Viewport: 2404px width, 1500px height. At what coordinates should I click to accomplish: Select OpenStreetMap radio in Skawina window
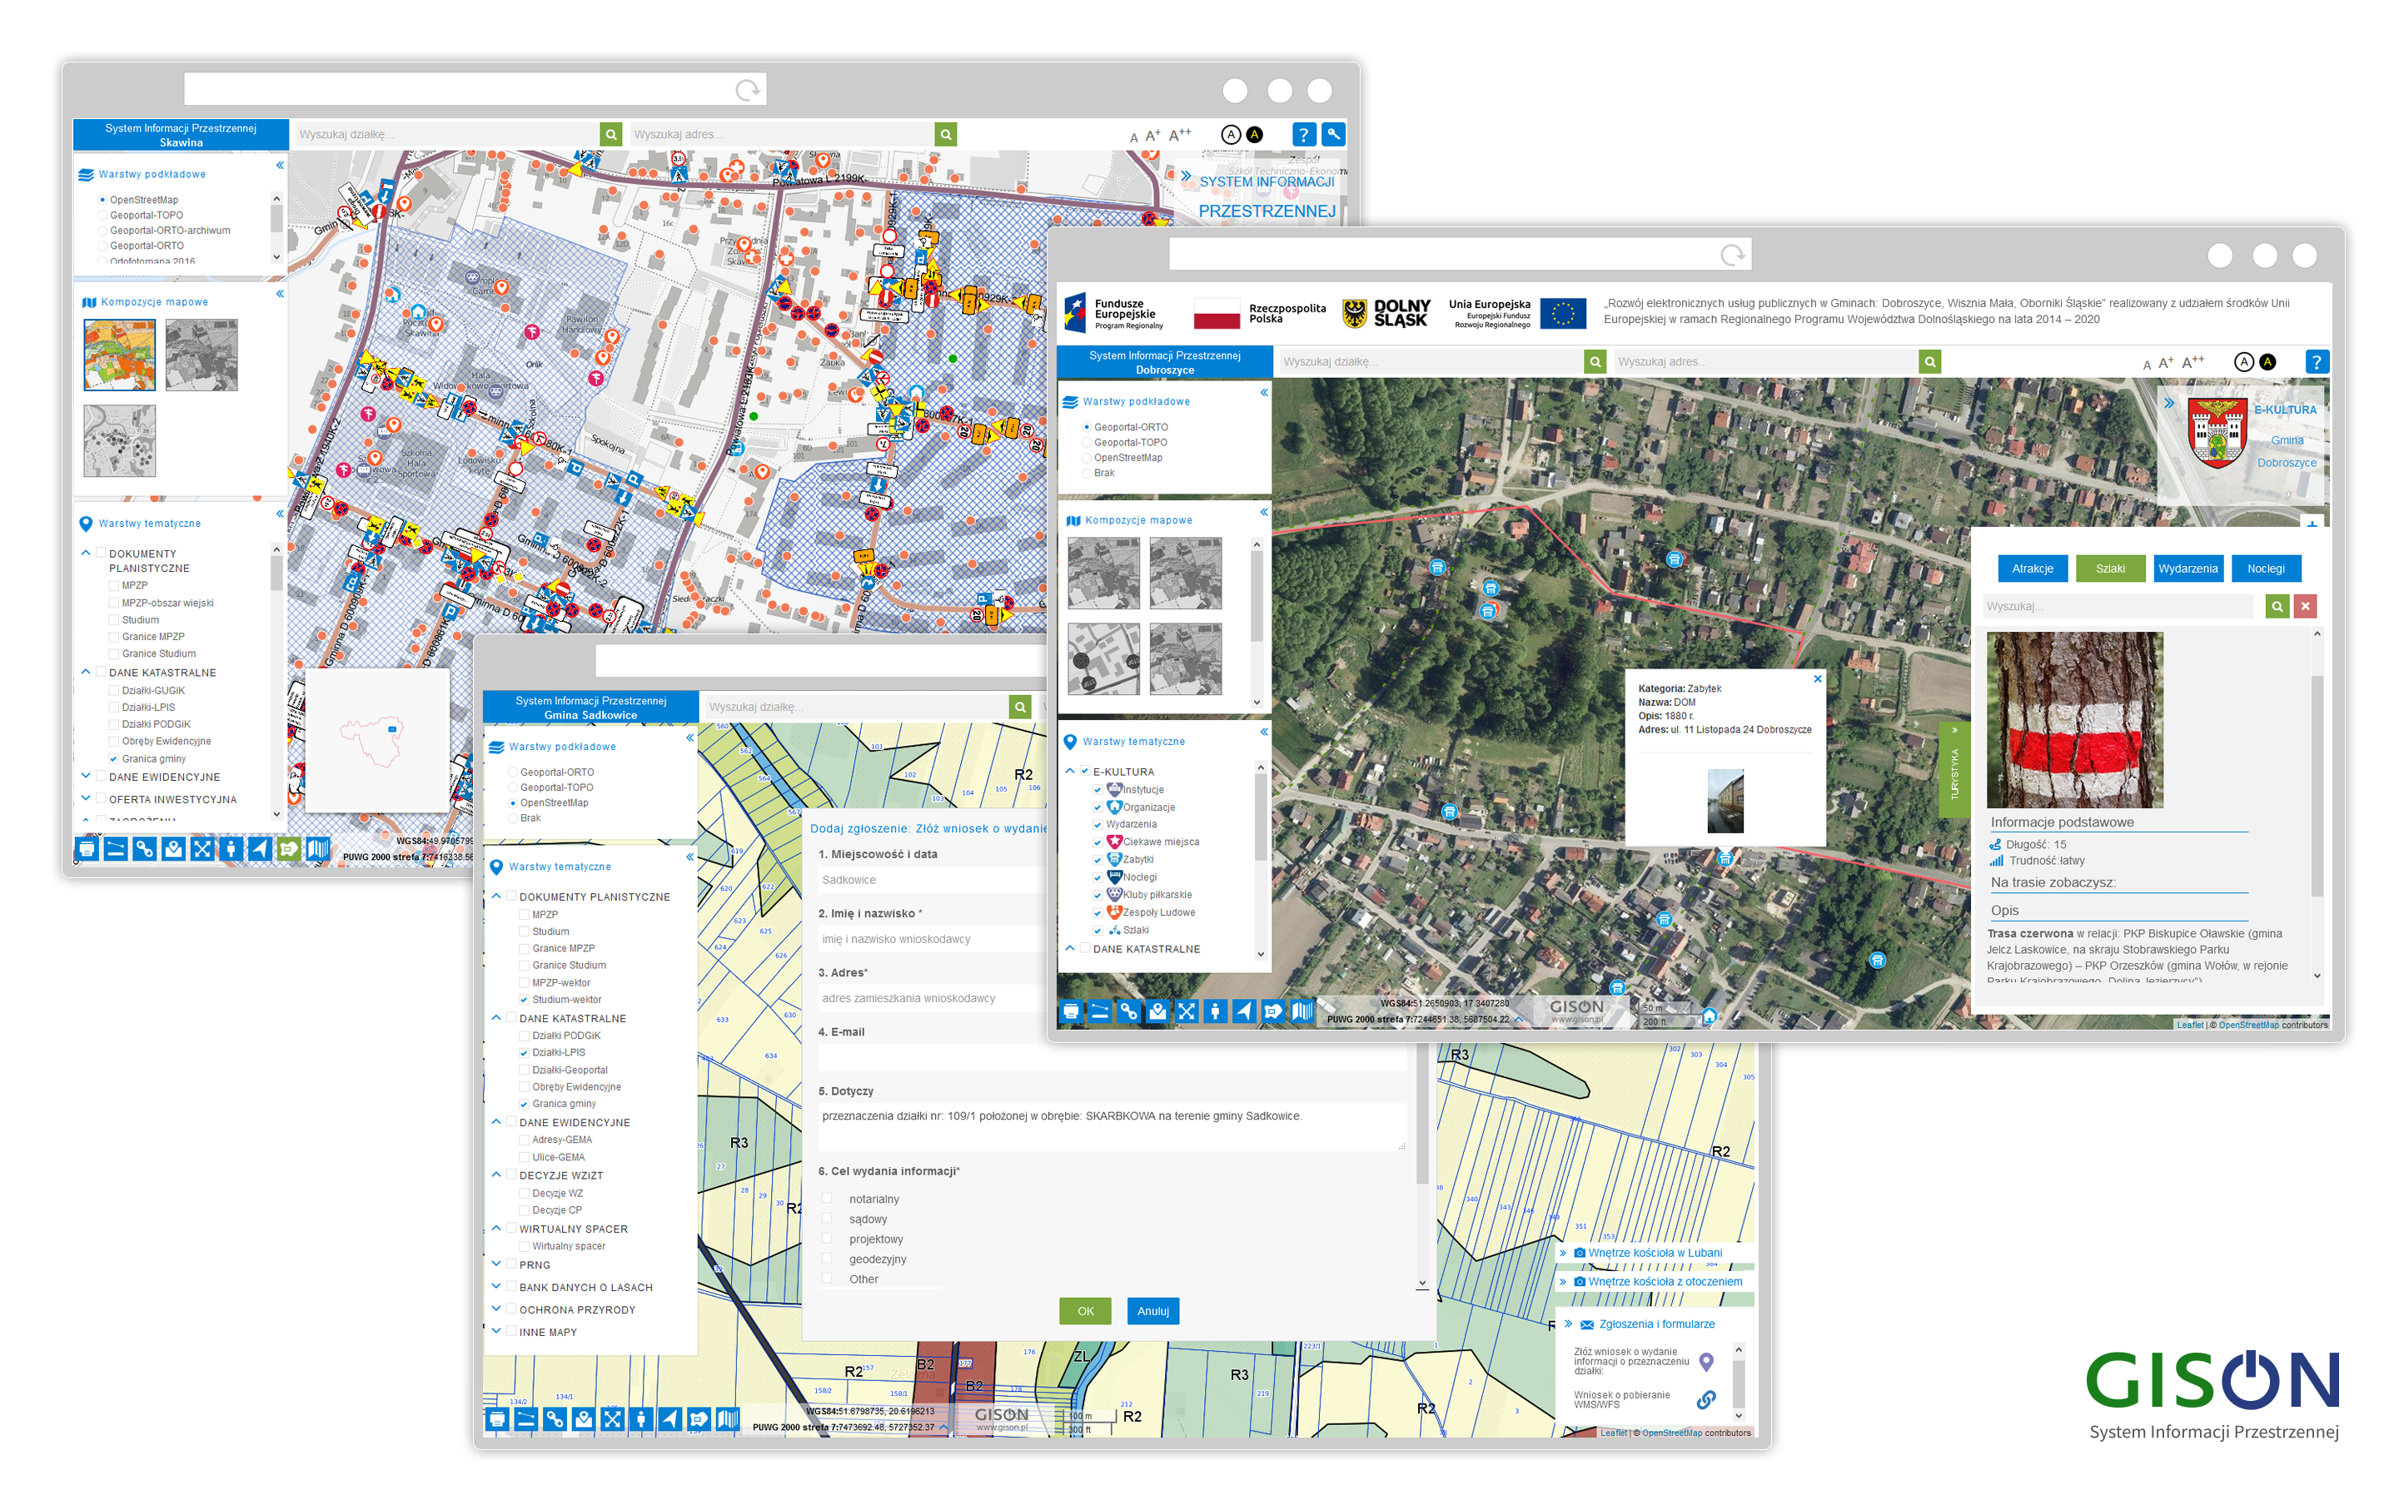pyautogui.click(x=102, y=201)
